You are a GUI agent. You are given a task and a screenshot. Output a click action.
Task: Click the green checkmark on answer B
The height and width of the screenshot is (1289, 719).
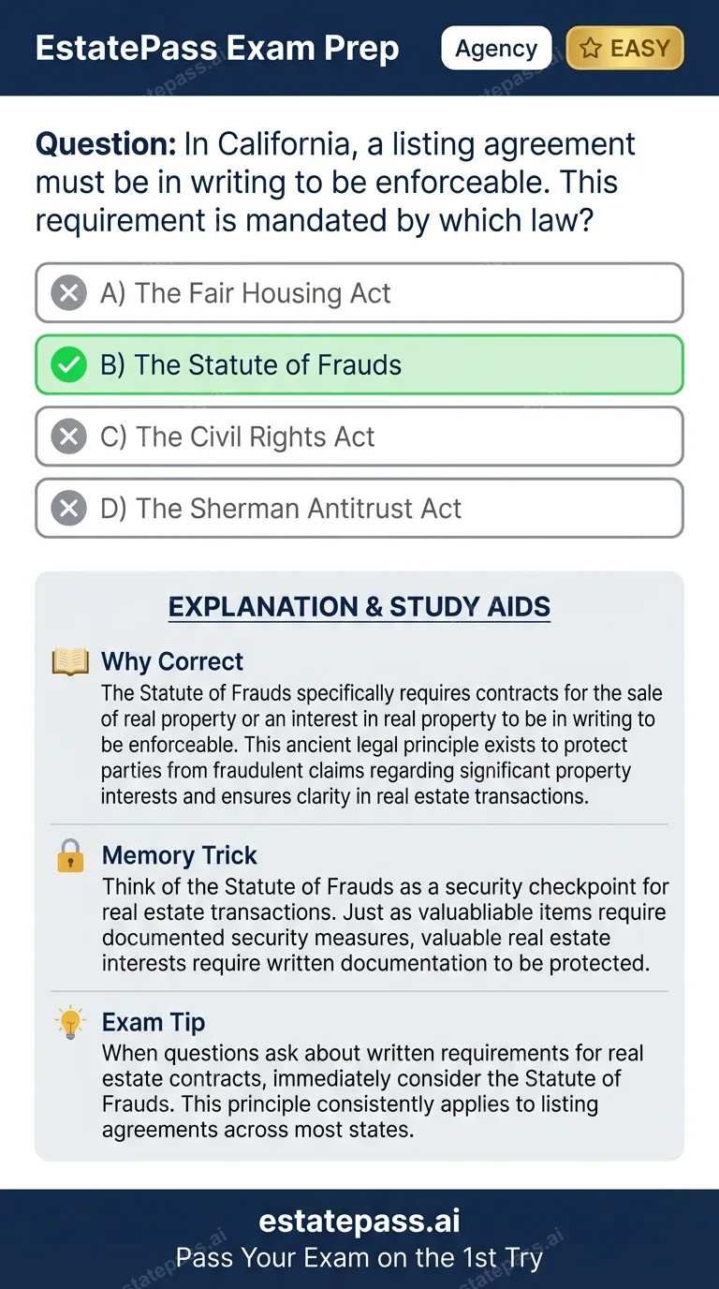point(67,364)
